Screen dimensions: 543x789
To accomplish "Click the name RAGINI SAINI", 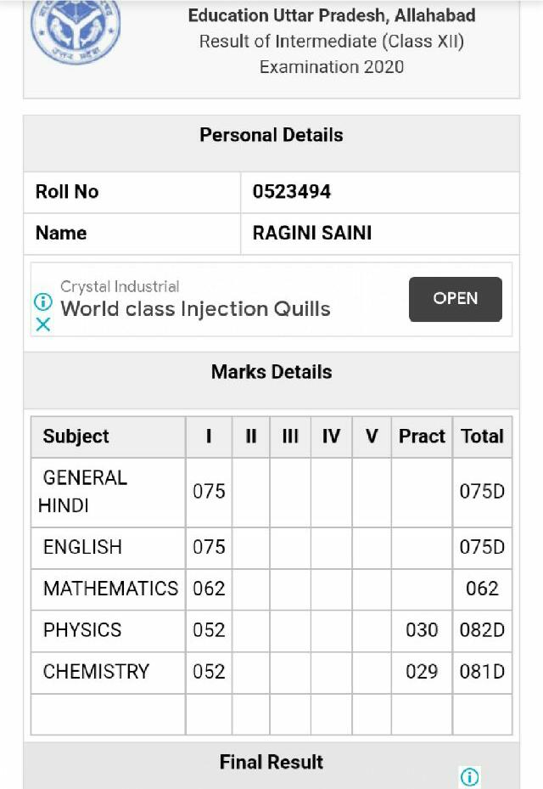I will 311,233.
